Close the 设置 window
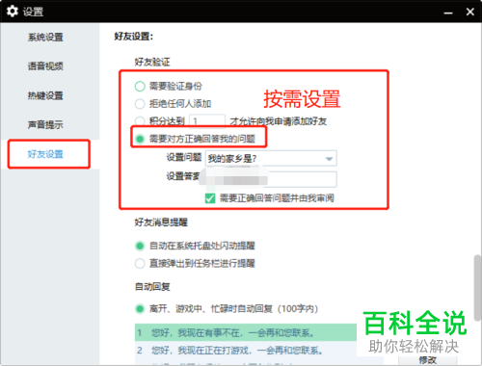Viewport: 482px width, 366px height. click(469, 12)
